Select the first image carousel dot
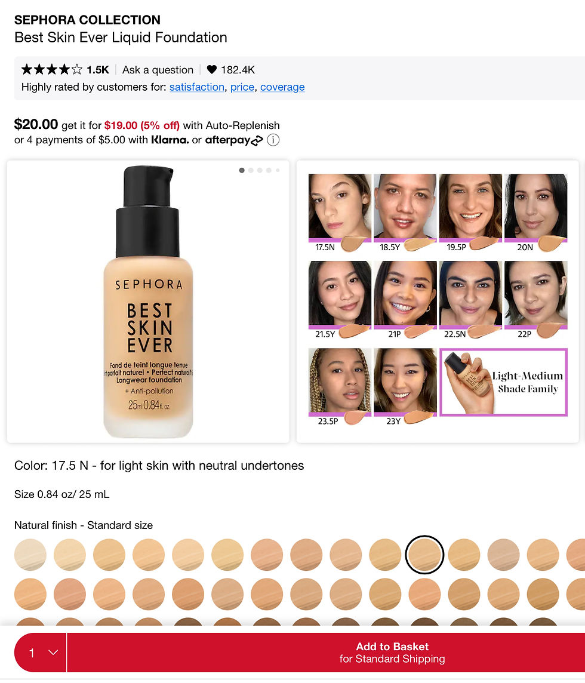 (x=242, y=170)
